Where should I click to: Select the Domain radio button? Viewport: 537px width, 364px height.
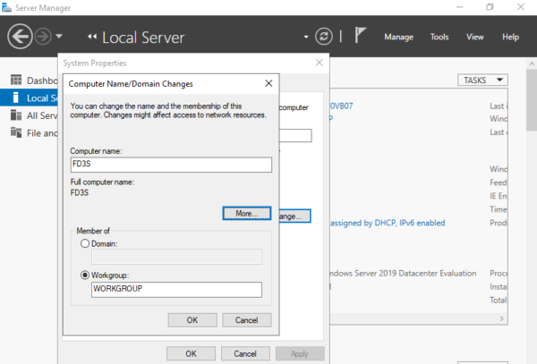point(85,243)
